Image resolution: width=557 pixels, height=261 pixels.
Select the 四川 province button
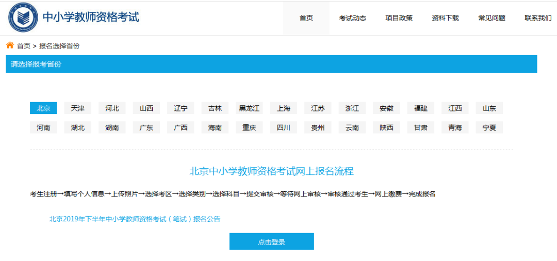pos(284,127)
